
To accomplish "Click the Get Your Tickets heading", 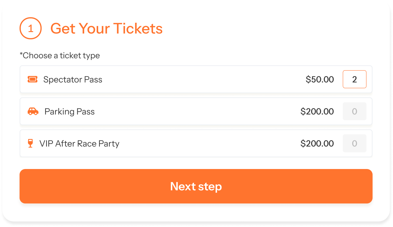I will [107, 29].
